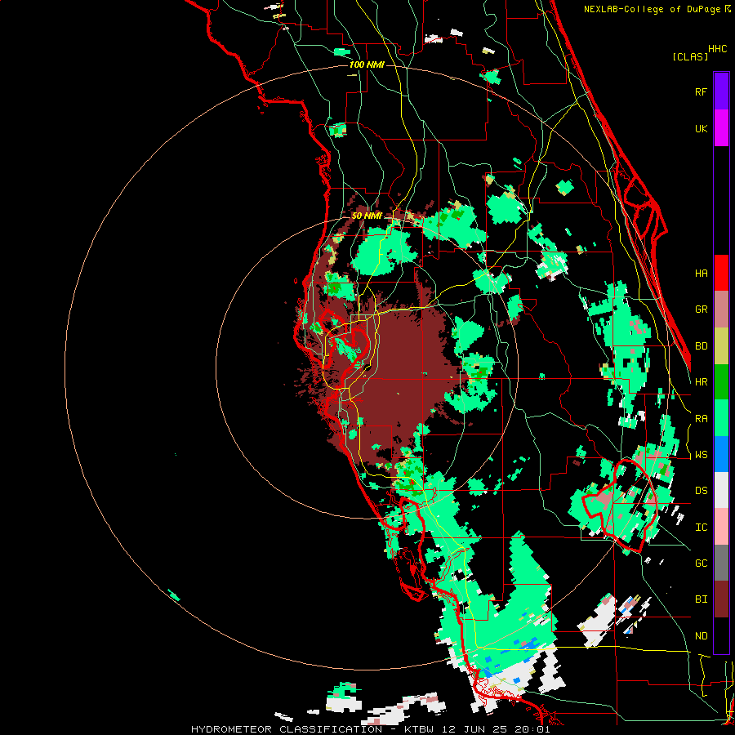Click the WS legend label
The height and width of the screenshot is (735, 735).
(701, 455)
